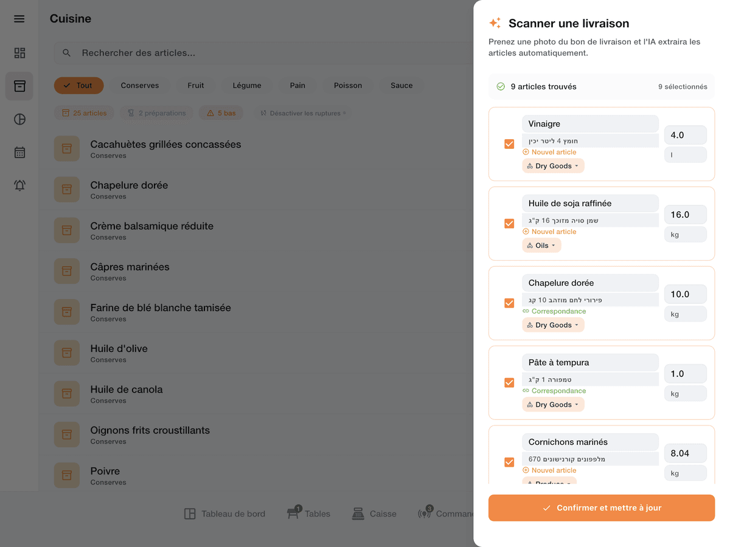730x547 pixels.
Task: Open the calendar icon in the sidebar
Action: tap(19, 152)
